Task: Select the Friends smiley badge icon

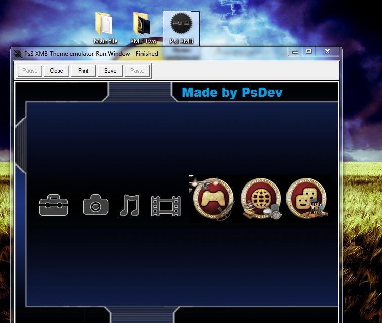Action: [x=307, y=199]
